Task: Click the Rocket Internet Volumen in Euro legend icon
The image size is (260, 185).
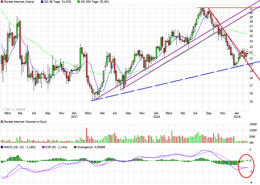Action: point(2,121)
